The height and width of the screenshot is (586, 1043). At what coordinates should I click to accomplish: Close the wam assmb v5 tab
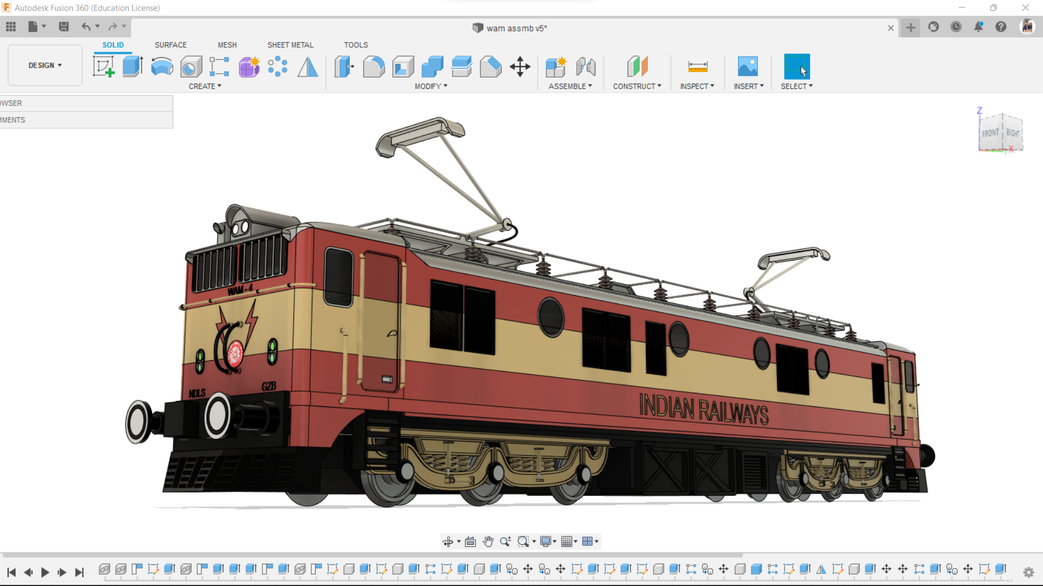[891, 28]
